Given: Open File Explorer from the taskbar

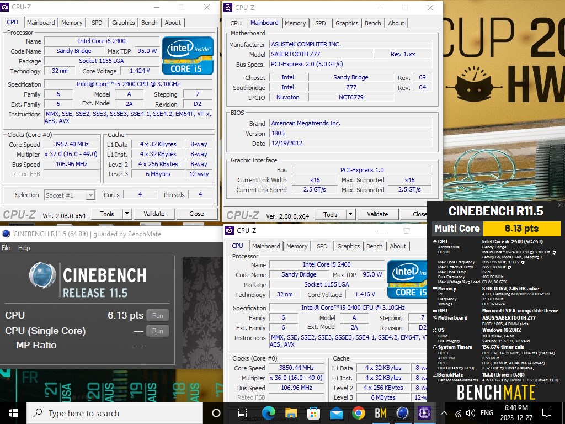Looking at the screenshot, I should [x=291, y=413].
